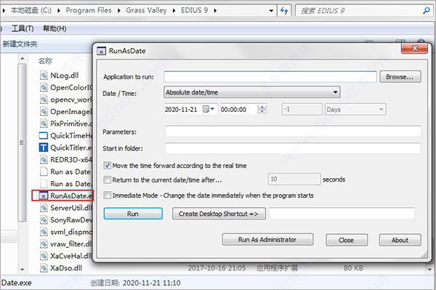Open the 工具(T) menu
Image resolution: width=436 pixels, height=290 pixels.
[x=23, y=28]
